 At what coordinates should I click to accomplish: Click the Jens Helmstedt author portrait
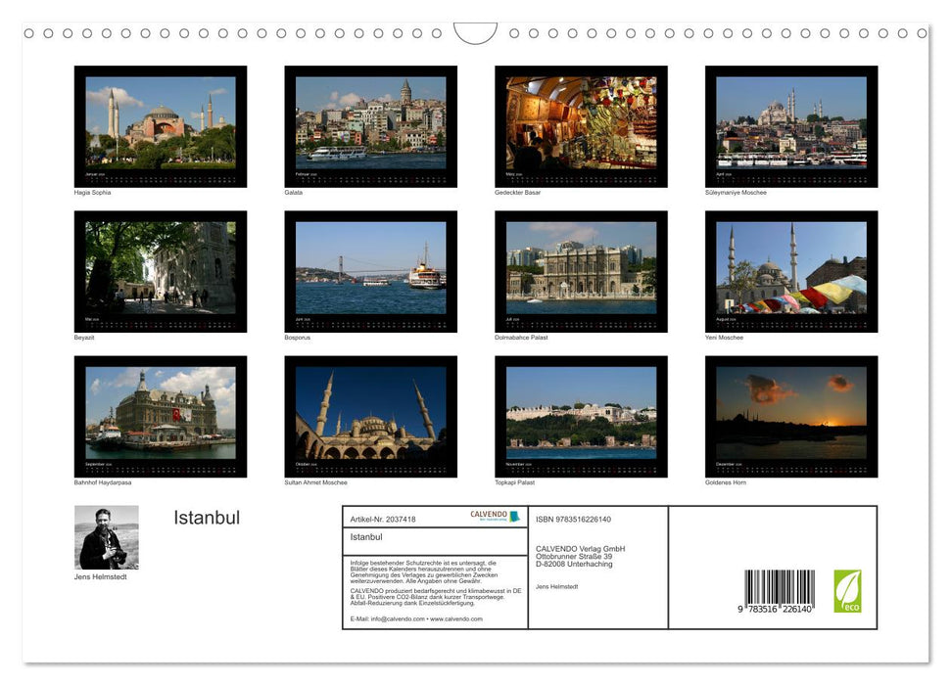[106, 536]
